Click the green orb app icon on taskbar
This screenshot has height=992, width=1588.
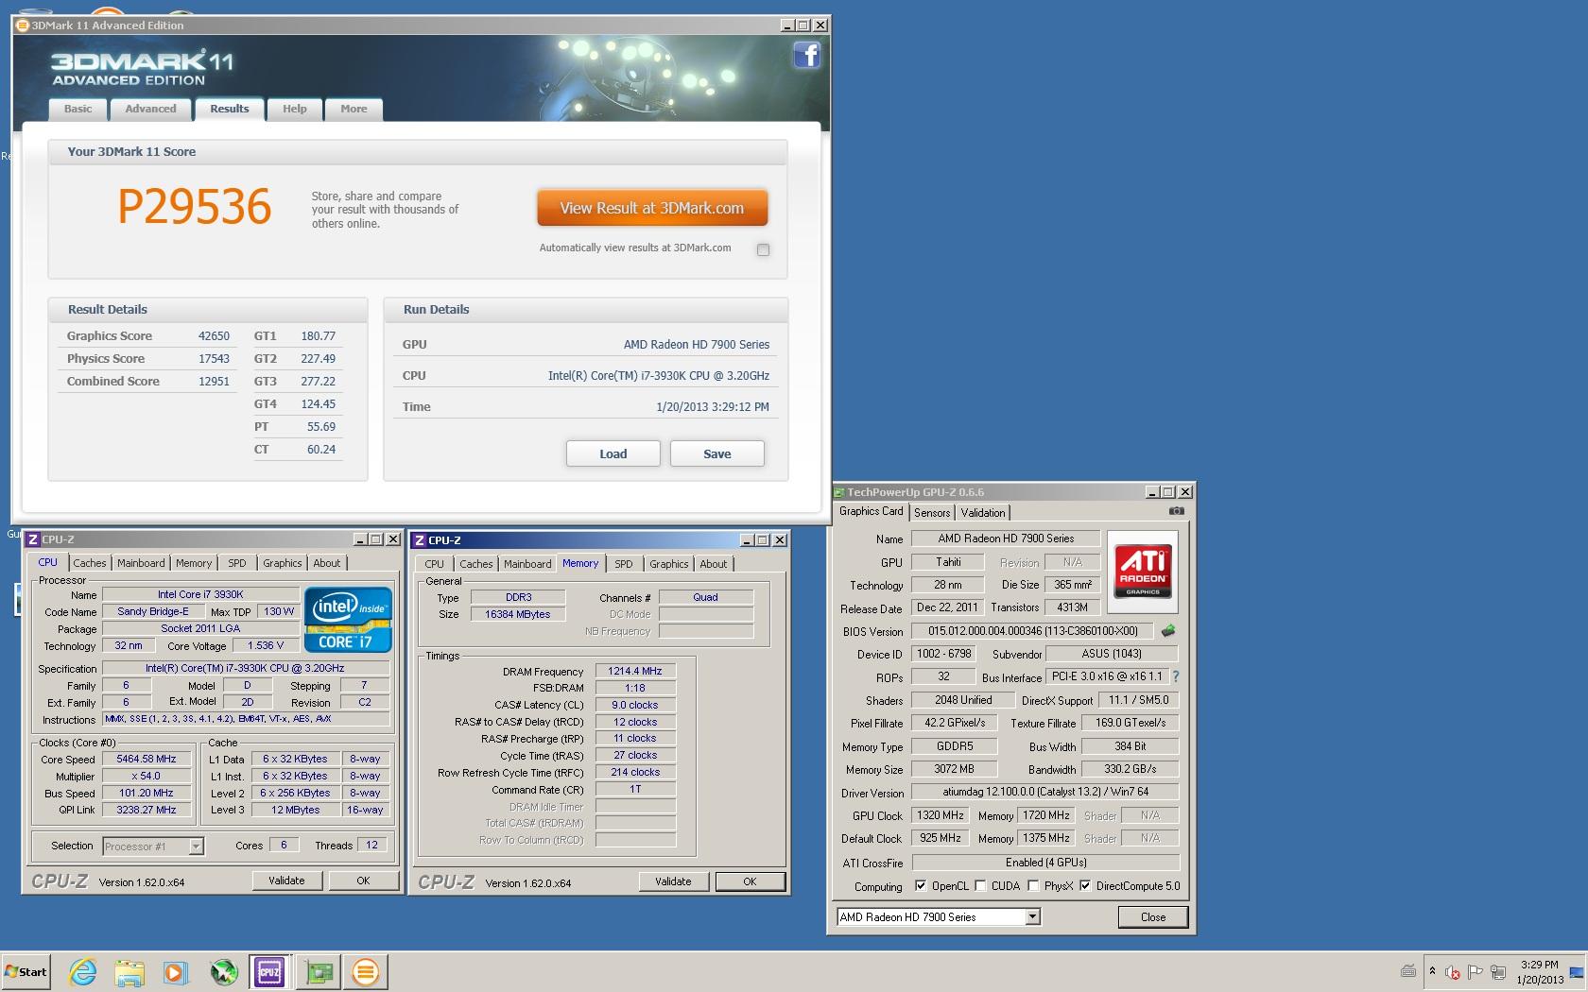pyautogui.click(x=223, y=971)
